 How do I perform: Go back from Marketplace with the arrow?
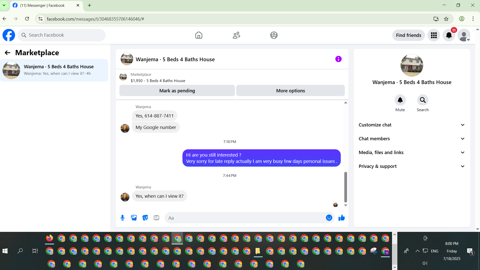(8, 53)
